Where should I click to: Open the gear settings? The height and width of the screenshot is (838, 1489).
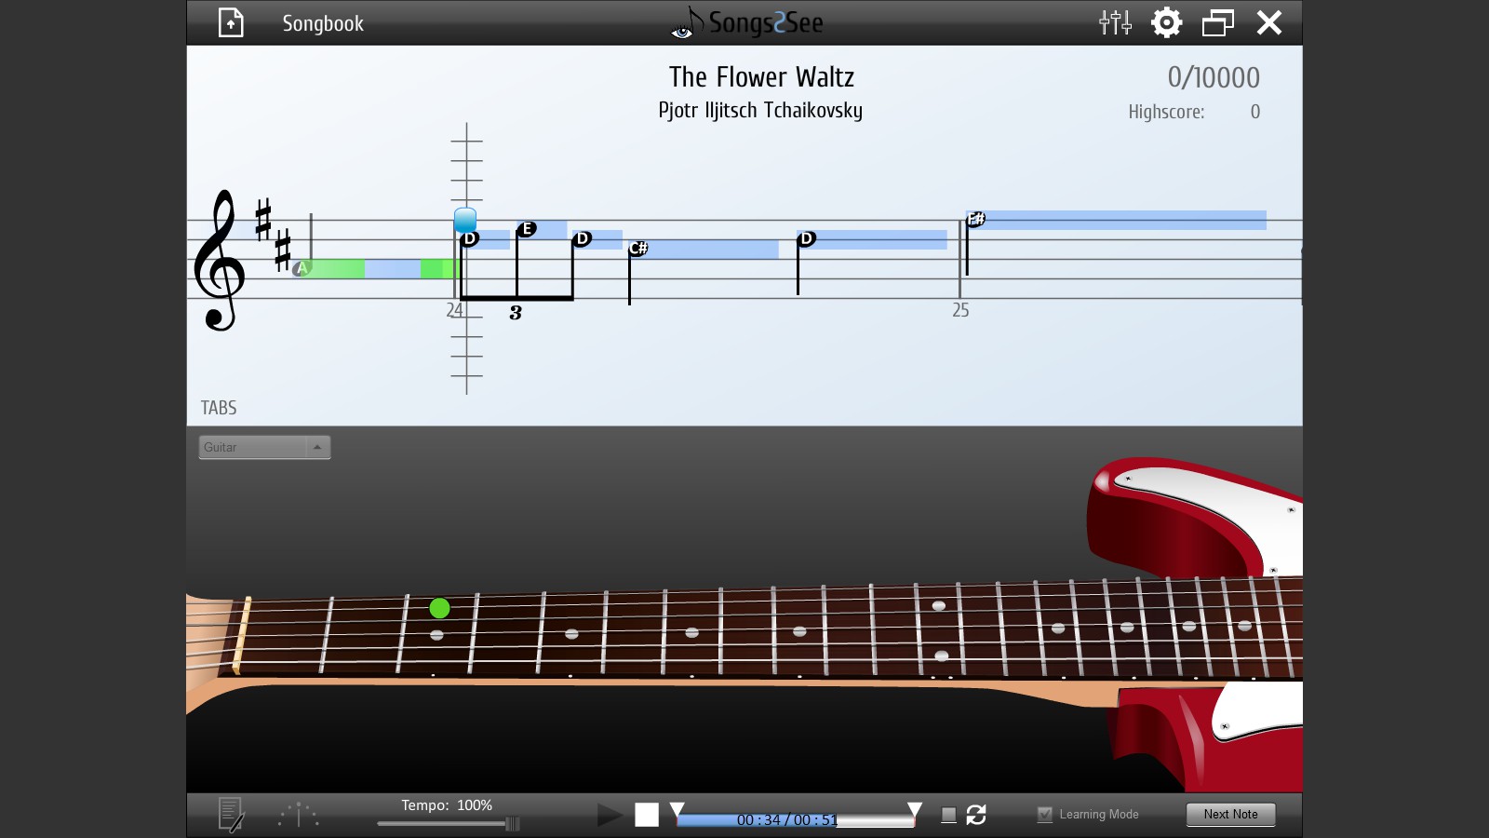(1166, 22)
